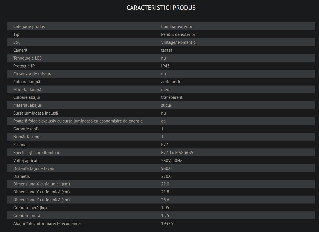Select the Categorie produs row label

[x=29, y=27]
